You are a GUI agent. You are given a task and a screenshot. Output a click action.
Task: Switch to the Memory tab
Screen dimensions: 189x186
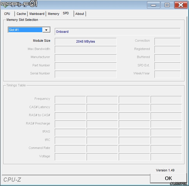(x=54, y=14)
